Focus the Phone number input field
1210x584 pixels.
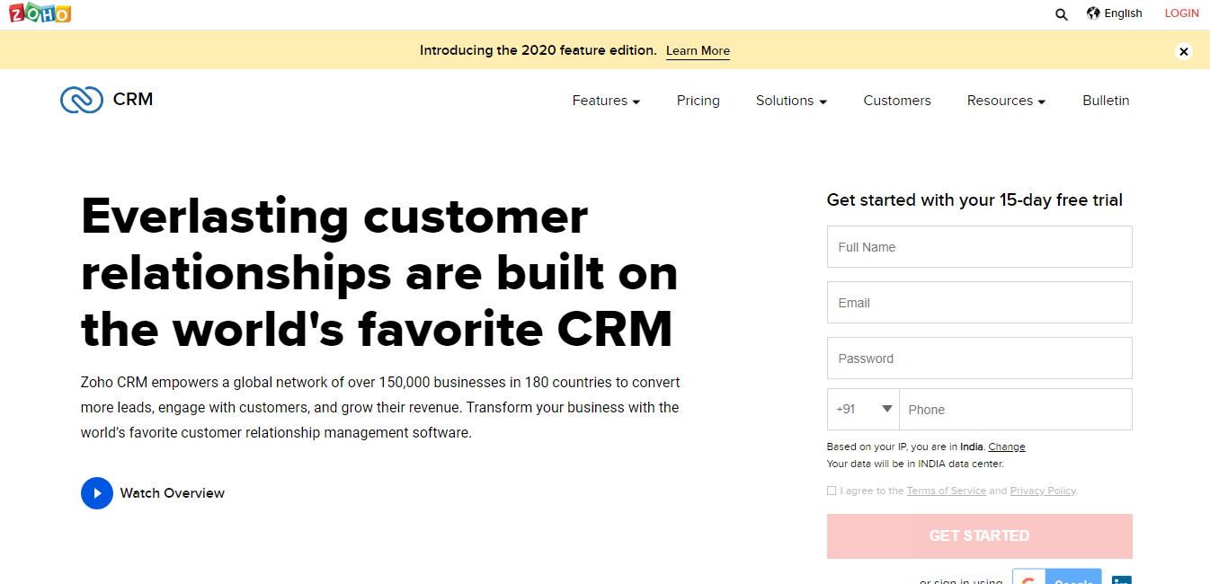tap(1016, 410)
